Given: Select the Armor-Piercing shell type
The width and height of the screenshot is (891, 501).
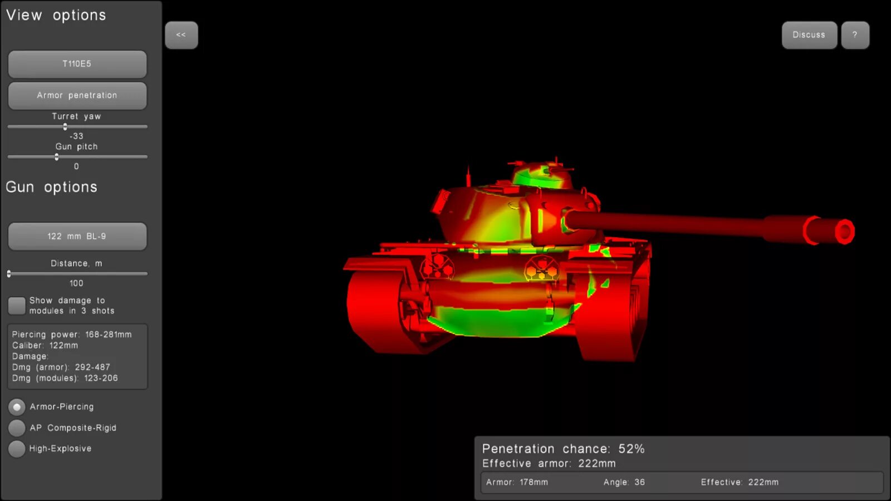Looking at the screenshot, I should point(17,407).
